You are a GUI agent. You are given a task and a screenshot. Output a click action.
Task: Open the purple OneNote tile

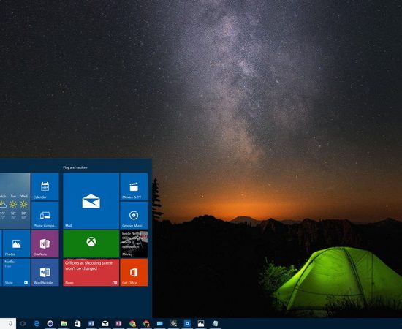point(45,243)
